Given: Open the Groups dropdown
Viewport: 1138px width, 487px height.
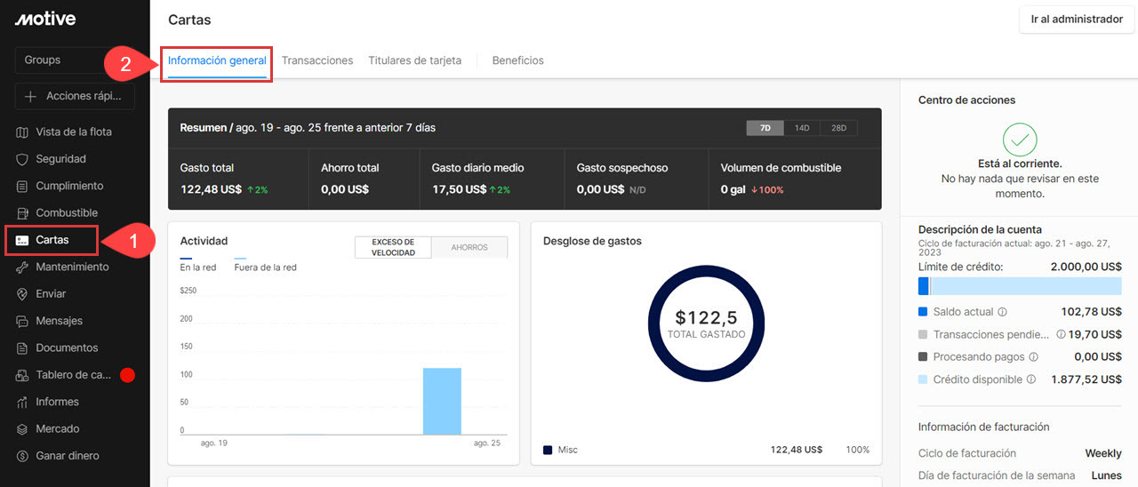Looking at the screenshot, I should point(74,60).
